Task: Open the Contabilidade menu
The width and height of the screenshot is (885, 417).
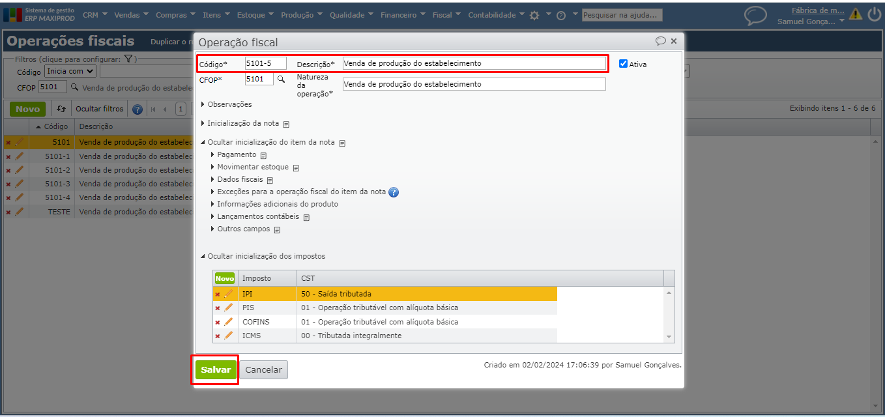Action: (x=497, y=15)
